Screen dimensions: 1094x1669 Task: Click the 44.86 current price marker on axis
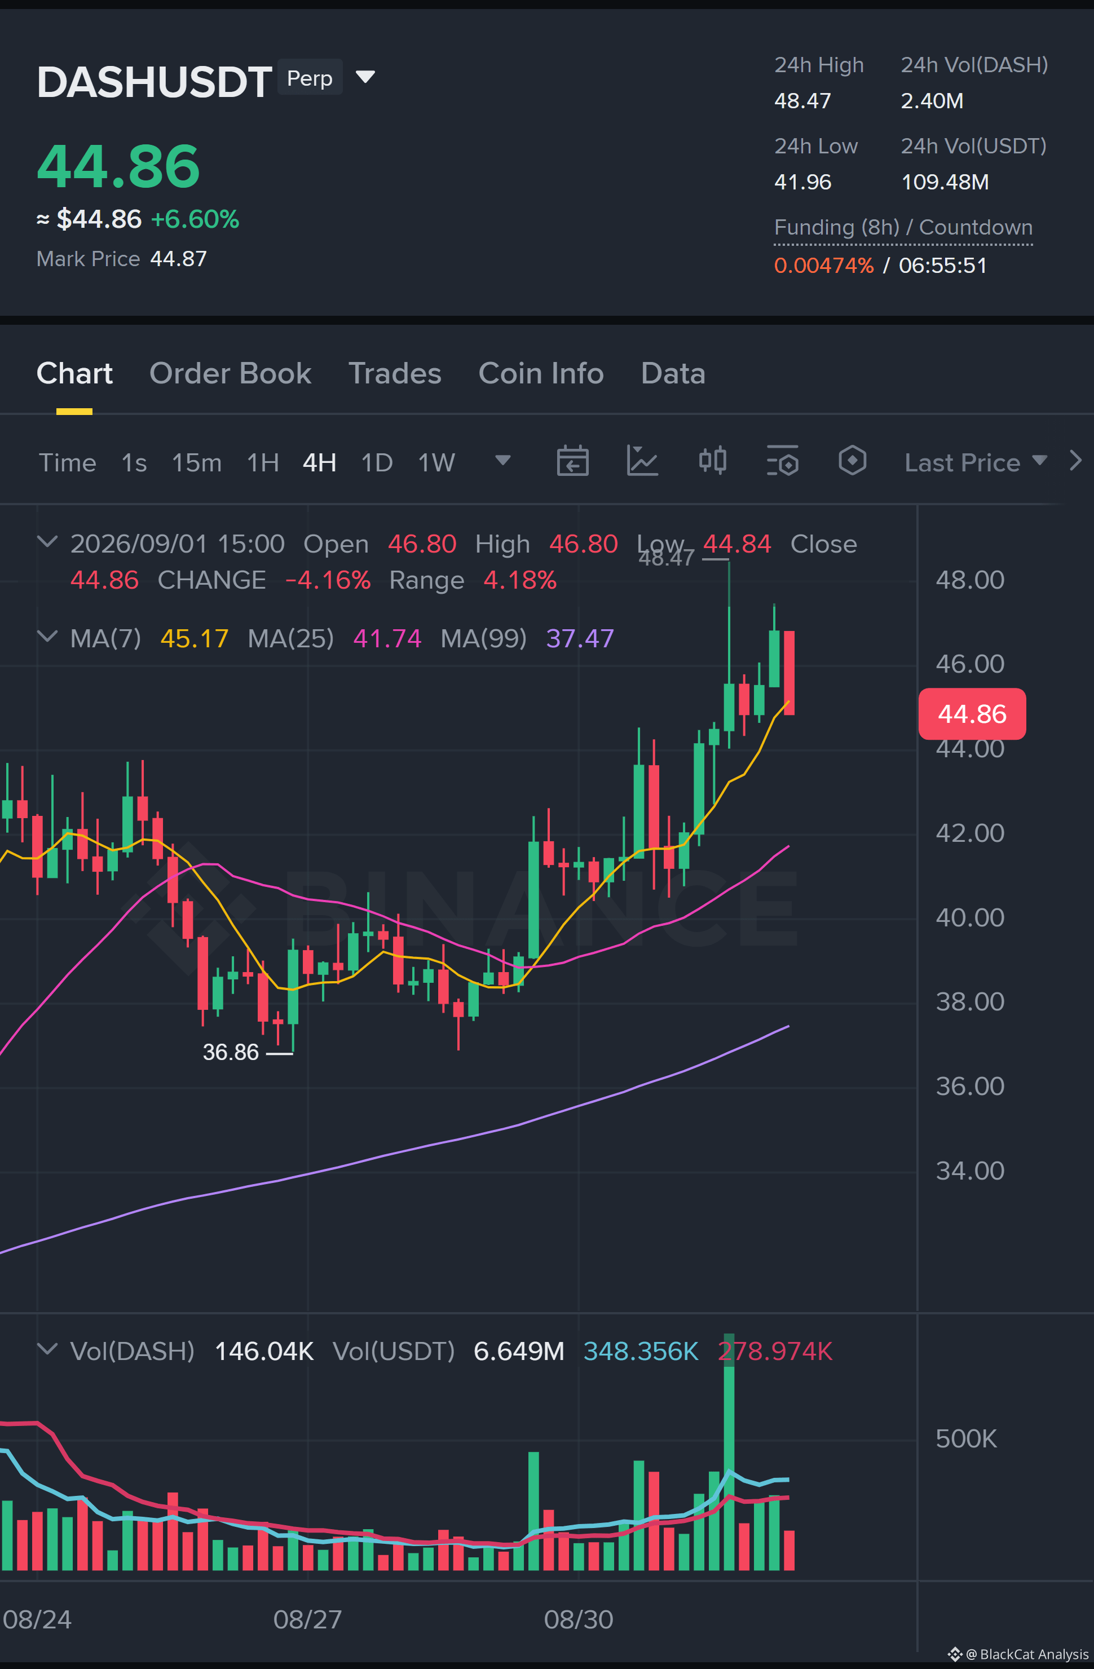pyautogui.click(x=972, y=714)
